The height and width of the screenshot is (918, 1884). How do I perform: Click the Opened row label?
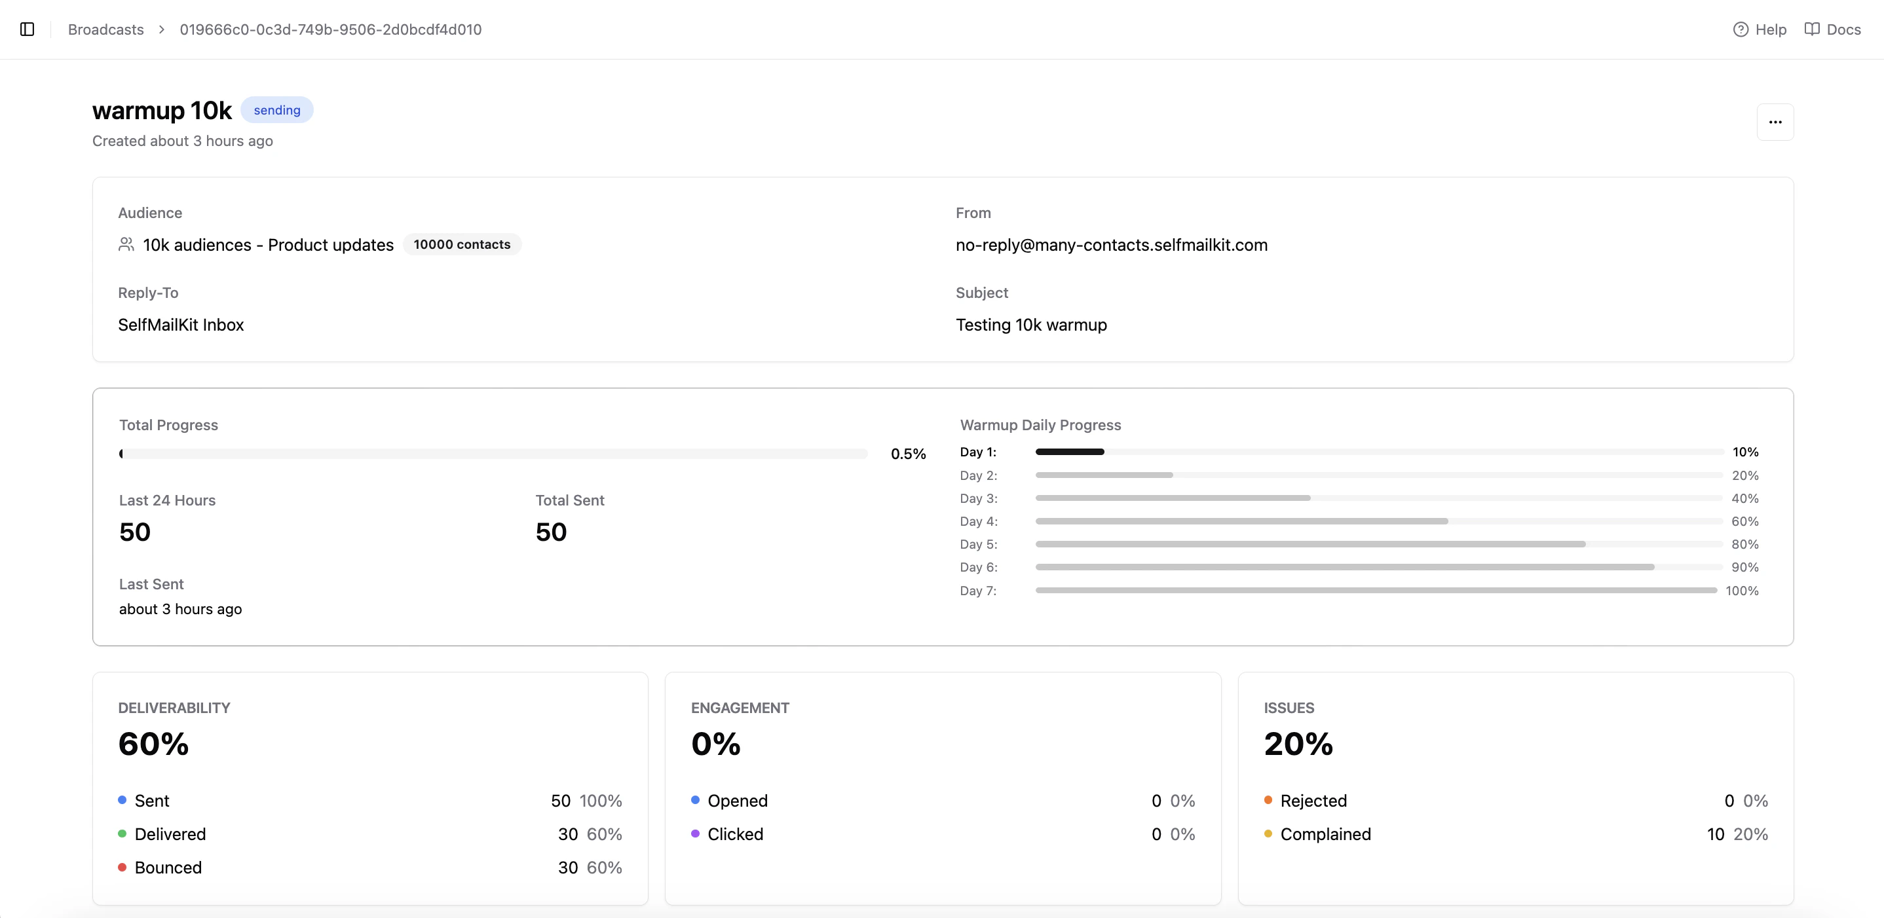click(737, 800)
